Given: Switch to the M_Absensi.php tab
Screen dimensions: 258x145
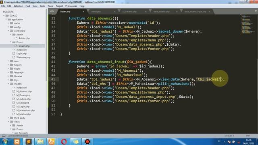Looking at the screenshot, I should point(129,12).
